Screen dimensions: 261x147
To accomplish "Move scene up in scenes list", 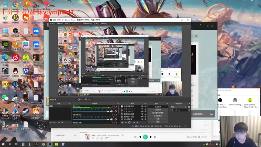I will pyautogui.click(x=59, y=122).
